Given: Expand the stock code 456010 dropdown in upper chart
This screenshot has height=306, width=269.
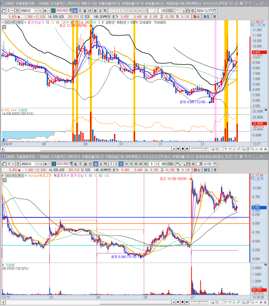Looking at the screenshot, I should [x=36, y=11].
